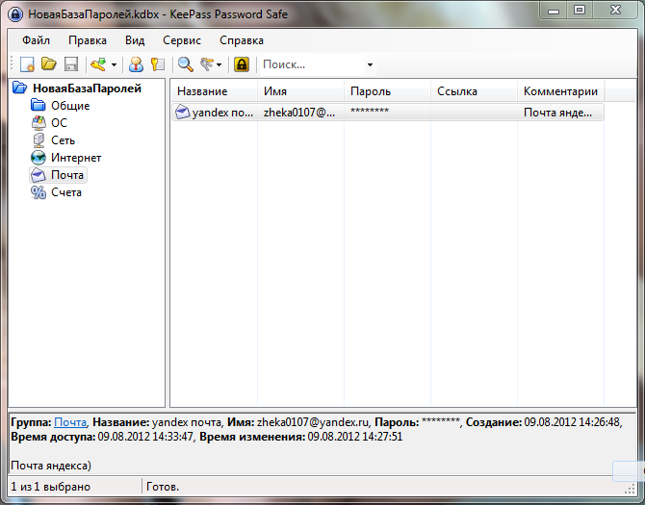Open the search box dropdown arrow
Image resolution: width=645 pixels, height=505 pixels.
tap(370, 64)
